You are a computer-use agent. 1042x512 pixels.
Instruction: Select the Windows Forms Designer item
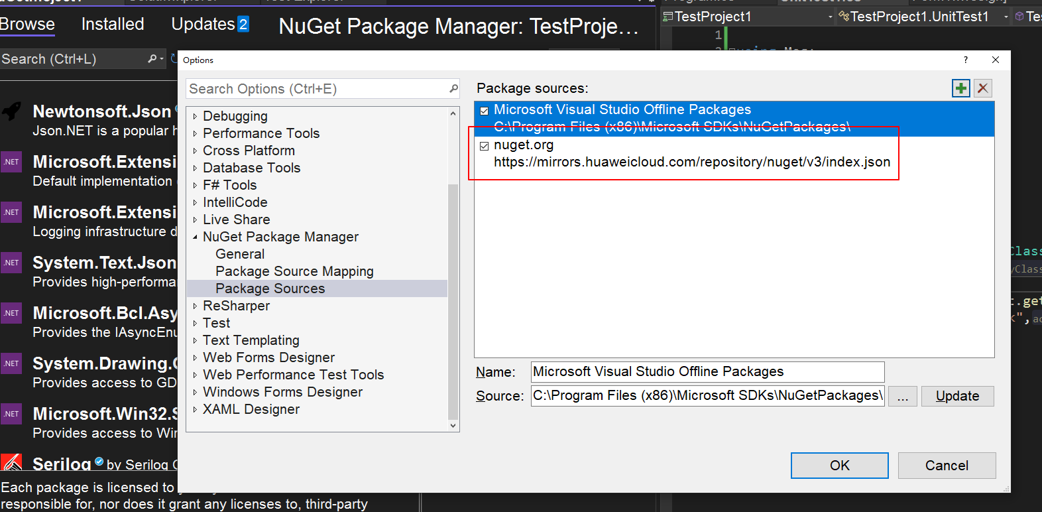(283, 392)
